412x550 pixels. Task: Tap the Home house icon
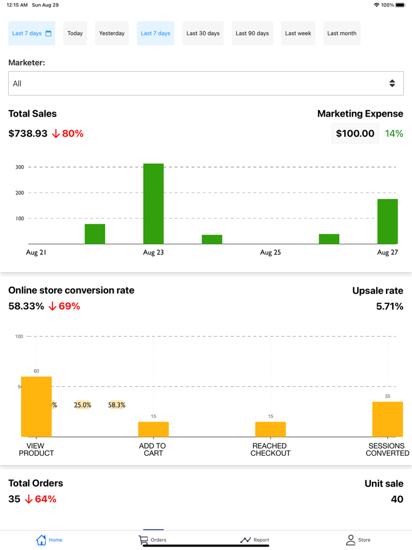[41, 540]
